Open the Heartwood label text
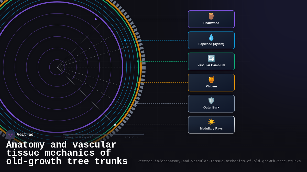 click(x=211, y=23)
